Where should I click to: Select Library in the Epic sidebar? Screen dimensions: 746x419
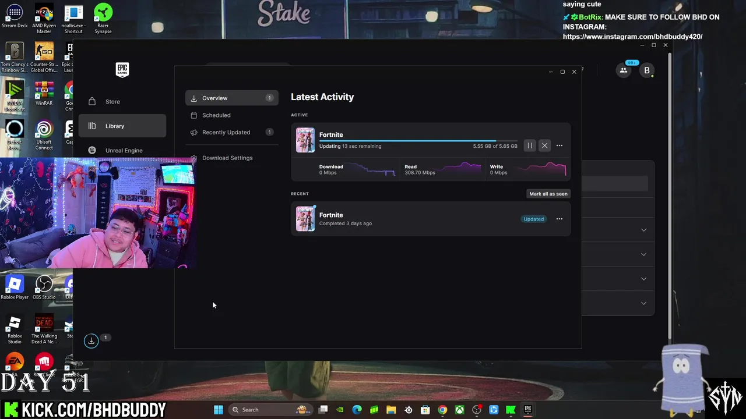(x=122, y=126)
